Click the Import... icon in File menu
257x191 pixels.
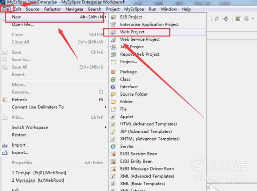[5, 145]
